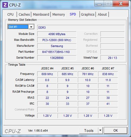The image size is (131, 137).
Task: Click the Slot #1 combo box
Action: 21,27
